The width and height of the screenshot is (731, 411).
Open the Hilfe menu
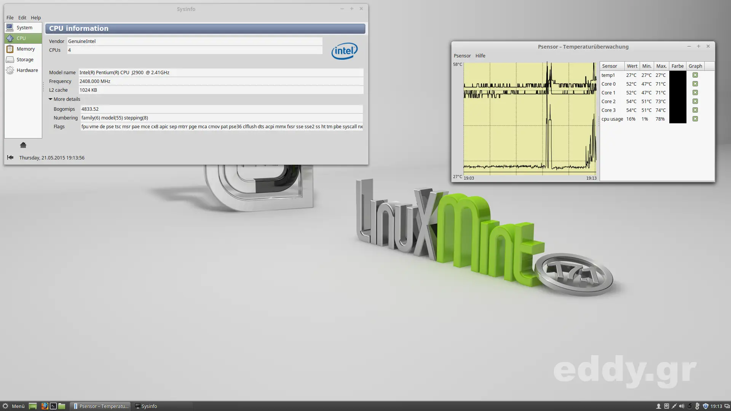click(x=480, y=56)
